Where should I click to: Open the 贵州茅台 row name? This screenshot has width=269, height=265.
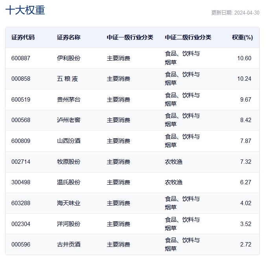[68, 100]
